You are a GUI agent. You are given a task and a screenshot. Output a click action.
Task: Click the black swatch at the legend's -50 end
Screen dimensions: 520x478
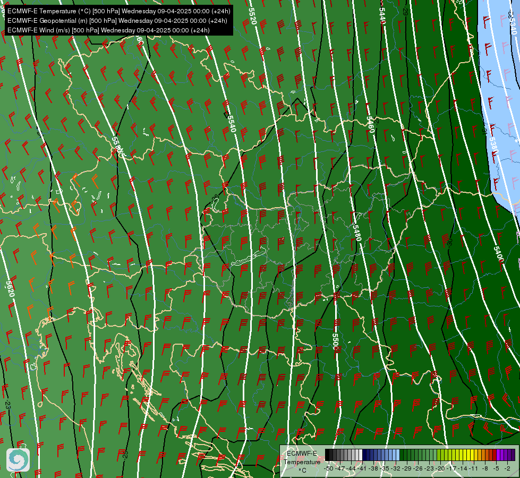pos(327,455)
